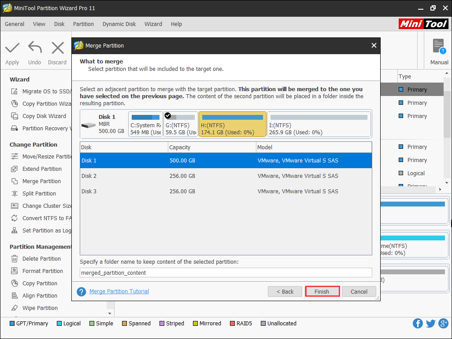Click MiniTool logo

(423, 24)
